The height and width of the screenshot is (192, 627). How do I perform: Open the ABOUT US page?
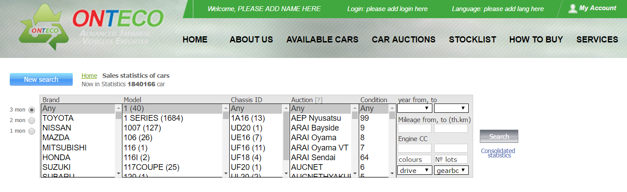pos(251,39)
